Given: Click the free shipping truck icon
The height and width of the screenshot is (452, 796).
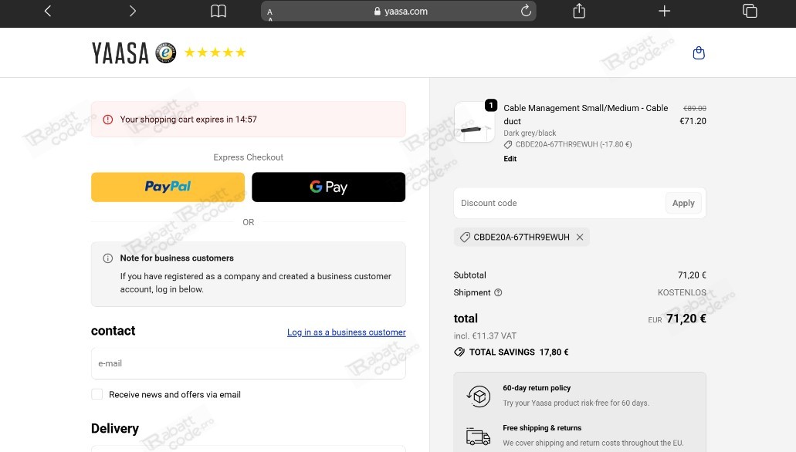Looking at the screenshot, I should (x=478, y=437).
